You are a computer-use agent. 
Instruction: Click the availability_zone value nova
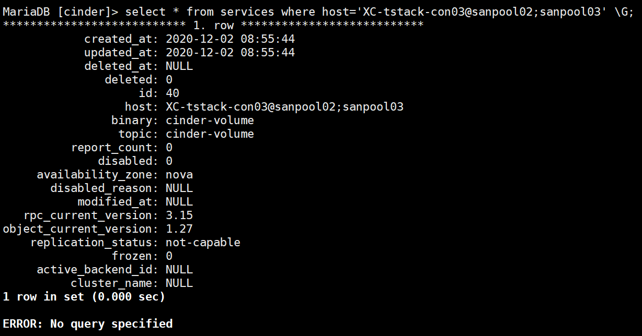pyautogui.click(x=179, y=175)
